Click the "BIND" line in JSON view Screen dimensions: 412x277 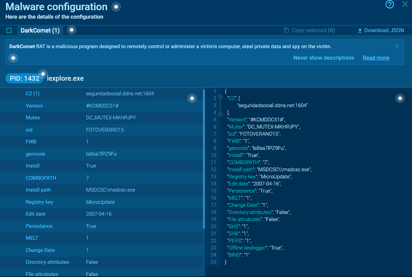coord(239,255)
